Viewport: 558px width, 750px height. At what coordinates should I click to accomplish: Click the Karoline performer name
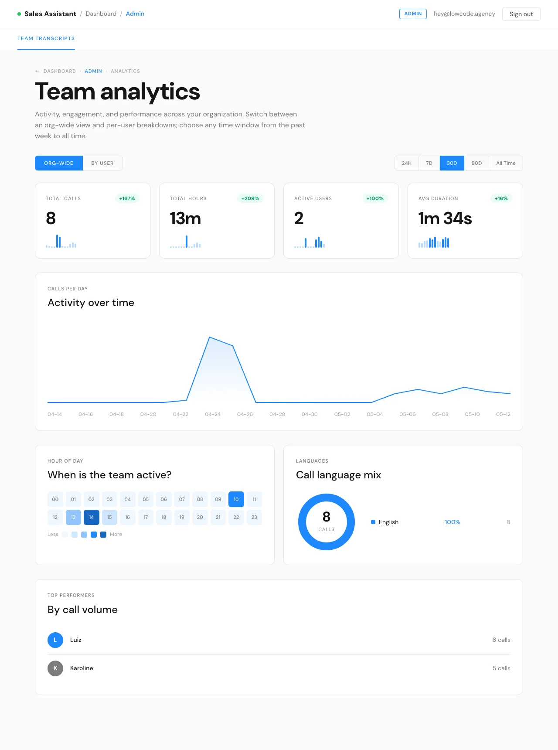tap(82, 668)
